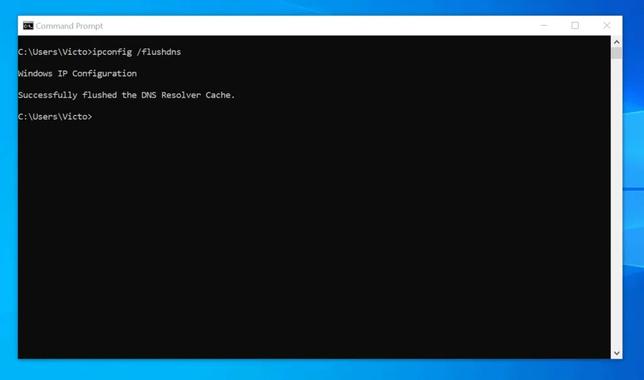Click the minimize icon on the window

(x=543, y=25)
